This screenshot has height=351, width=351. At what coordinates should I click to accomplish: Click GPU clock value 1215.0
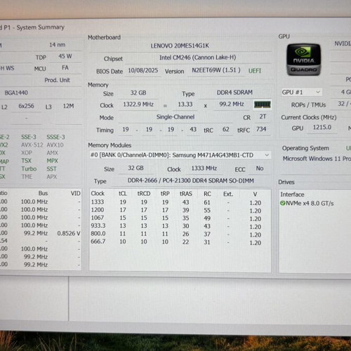[322, 127]
